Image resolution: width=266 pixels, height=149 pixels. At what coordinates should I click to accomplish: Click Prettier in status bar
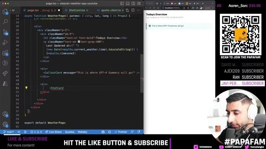(121, 132)
